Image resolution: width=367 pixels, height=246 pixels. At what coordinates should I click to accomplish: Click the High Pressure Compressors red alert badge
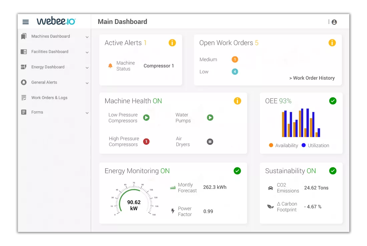(x=146, y=142)
